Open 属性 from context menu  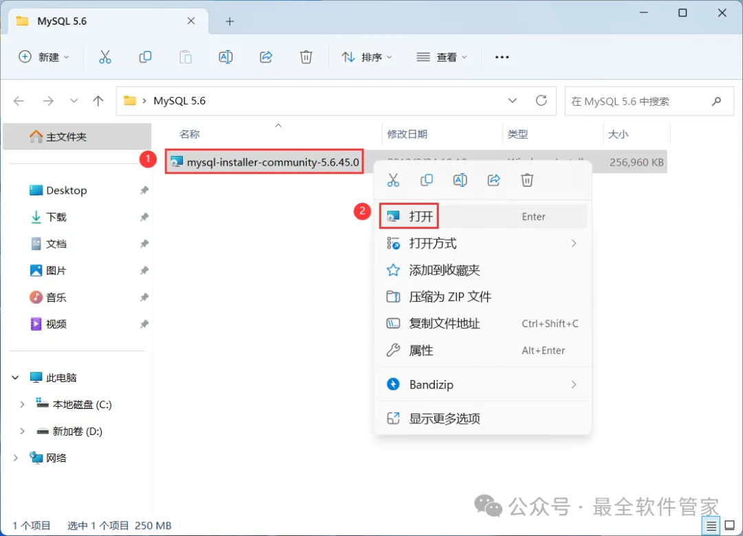click(482, 350)
